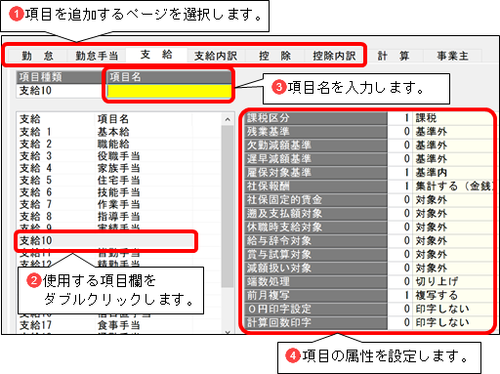The width and height of the screenshot is (500, 374).
Task: Open the 支給内訳 tab
Action: pos(216,56)
